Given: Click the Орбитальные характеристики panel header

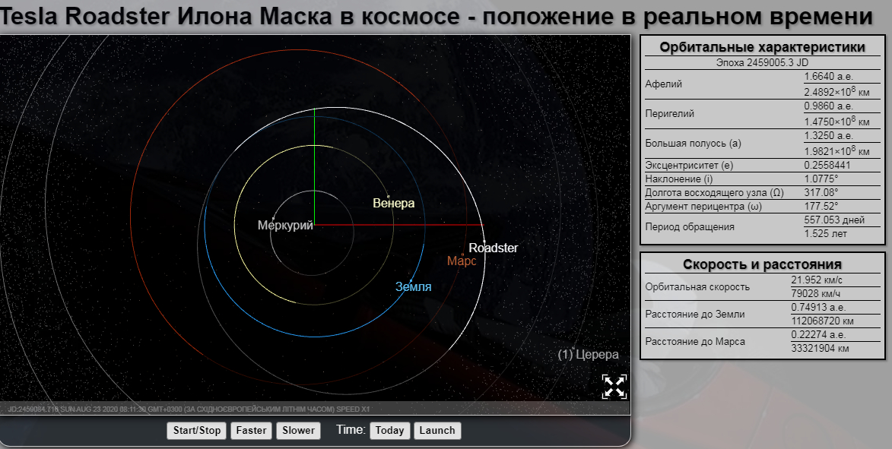Looking at the screenshot, I should click(762, 47).
